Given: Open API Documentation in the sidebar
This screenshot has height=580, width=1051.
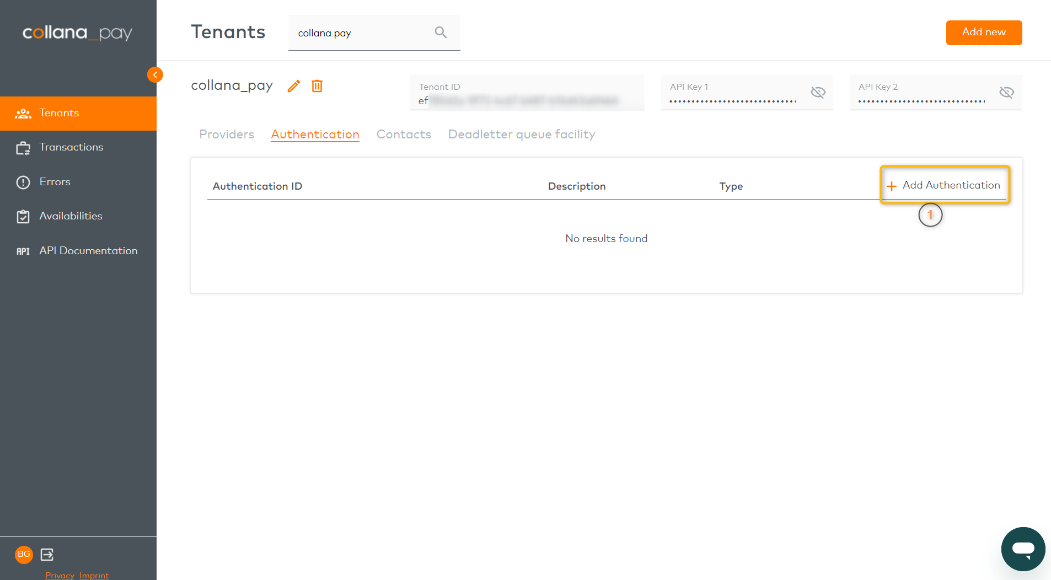Looking at the screenshot, I should pyautogui.click(x=78, y=251).
